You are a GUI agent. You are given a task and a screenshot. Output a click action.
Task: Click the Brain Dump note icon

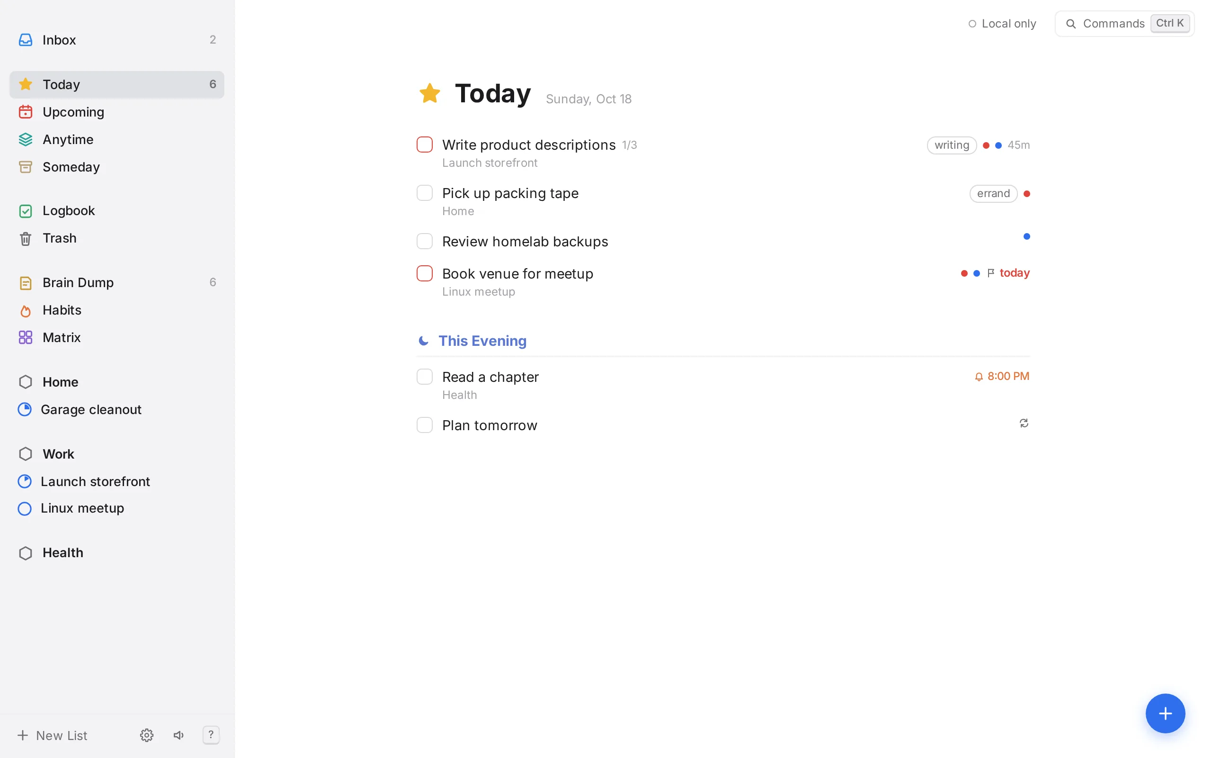tap(26, 283)
